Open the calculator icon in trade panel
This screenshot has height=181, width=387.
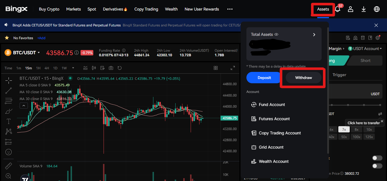coord(363,38)
